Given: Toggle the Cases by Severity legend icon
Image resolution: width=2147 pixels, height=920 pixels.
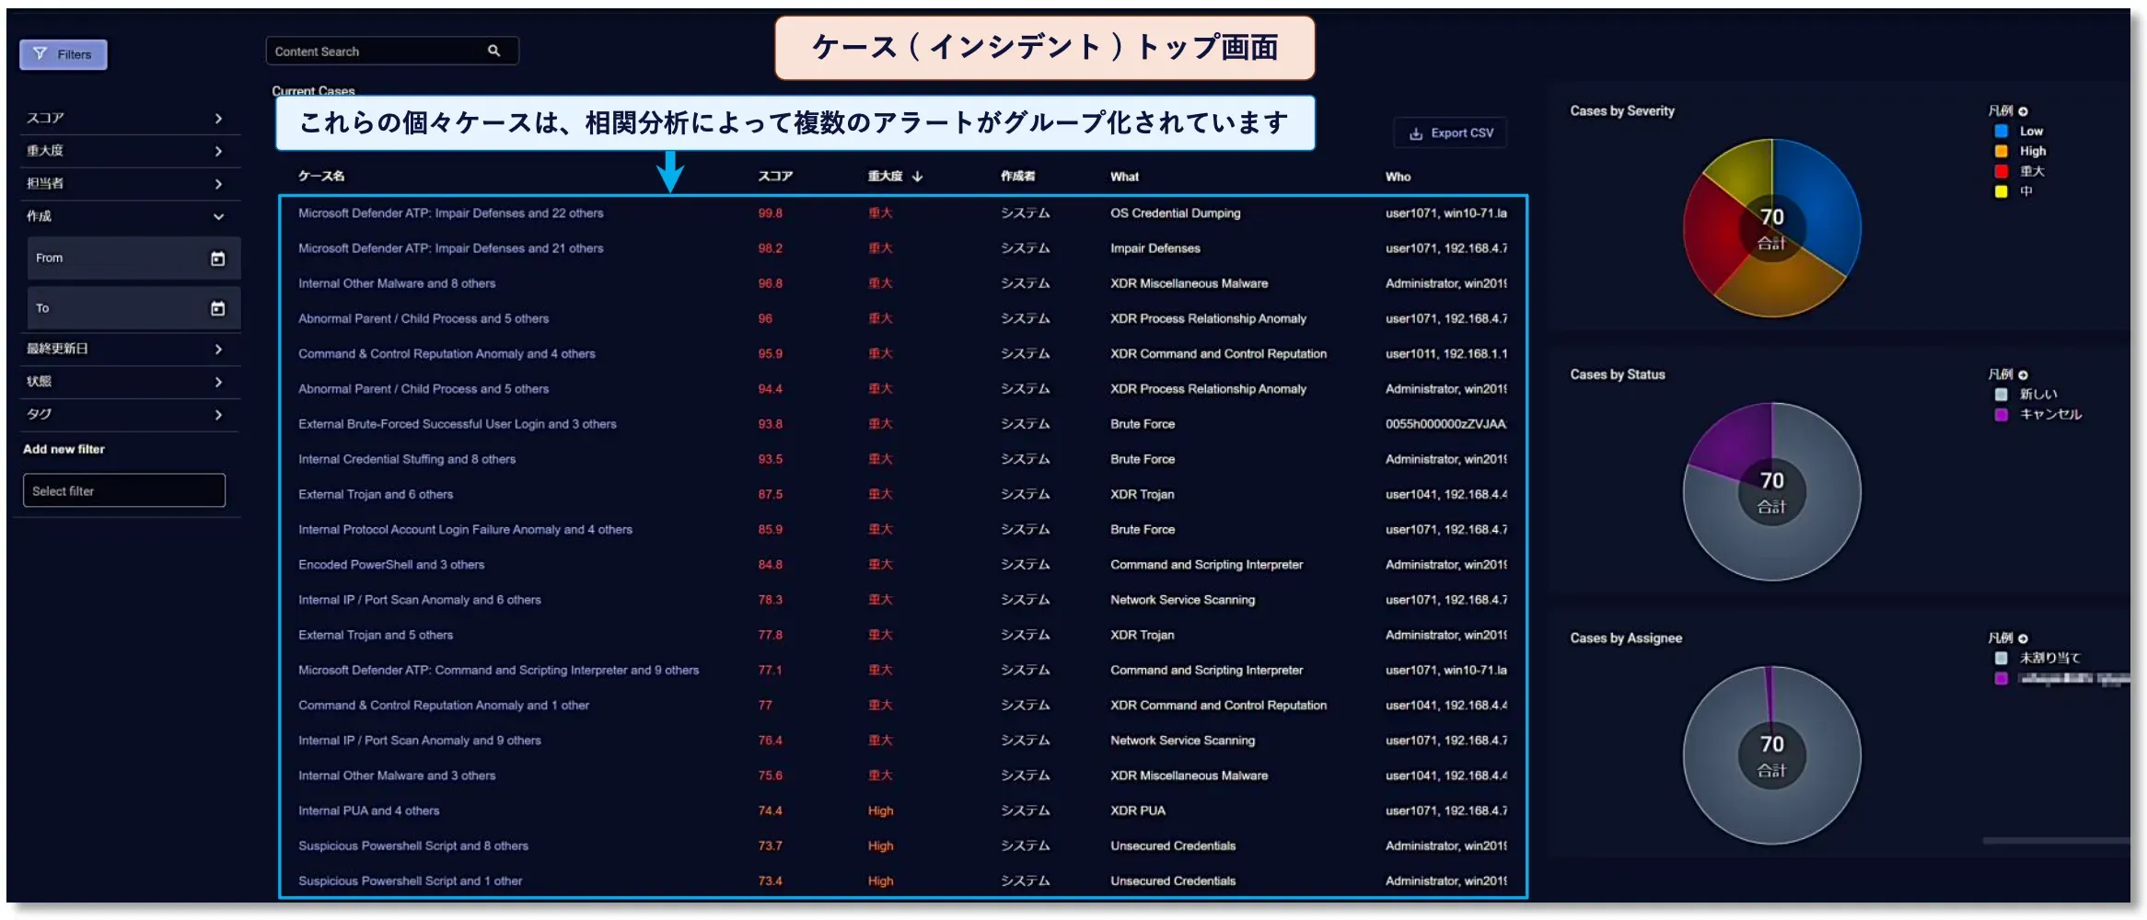Looking at the screenshot, I should 2023,111.
